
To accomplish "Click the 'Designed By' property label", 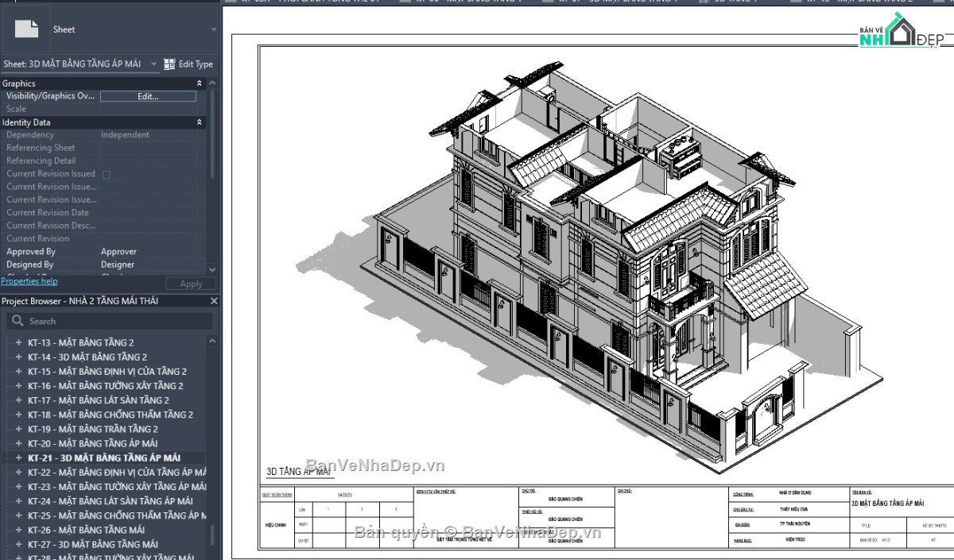I will pos(30,265).
